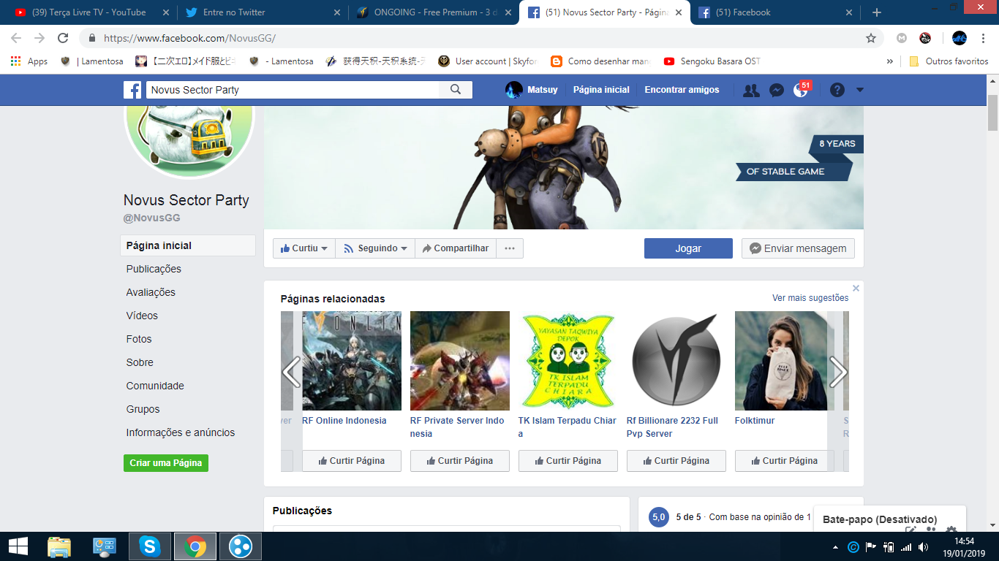Viewport: 999px width, 561px height.
Task: Open the three-dots more options button
Action: (510, 248)
